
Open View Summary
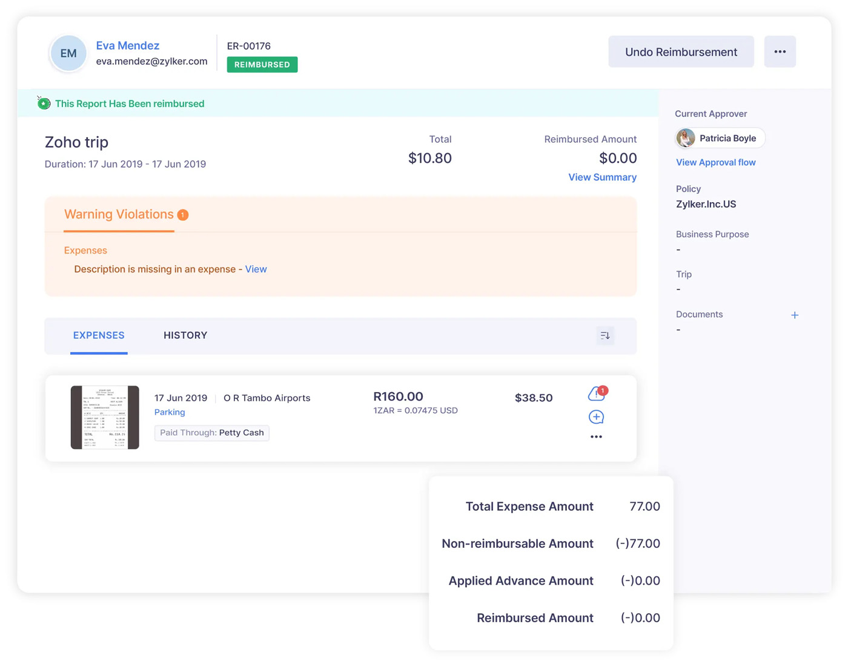[x=602, y=177]
